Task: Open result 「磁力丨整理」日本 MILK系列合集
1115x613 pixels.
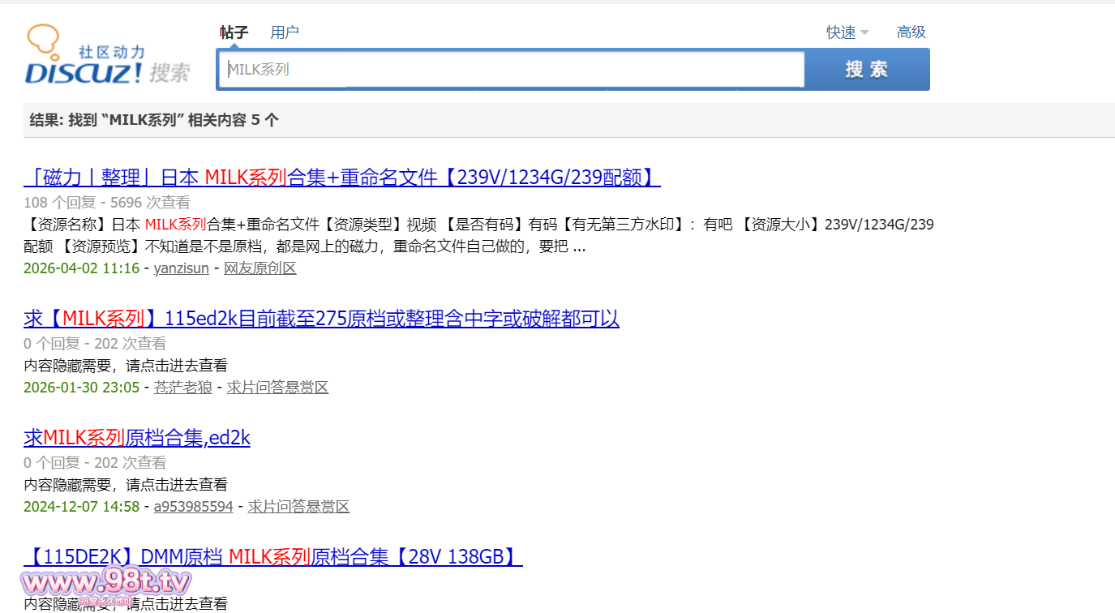Action: click(342, 177)
